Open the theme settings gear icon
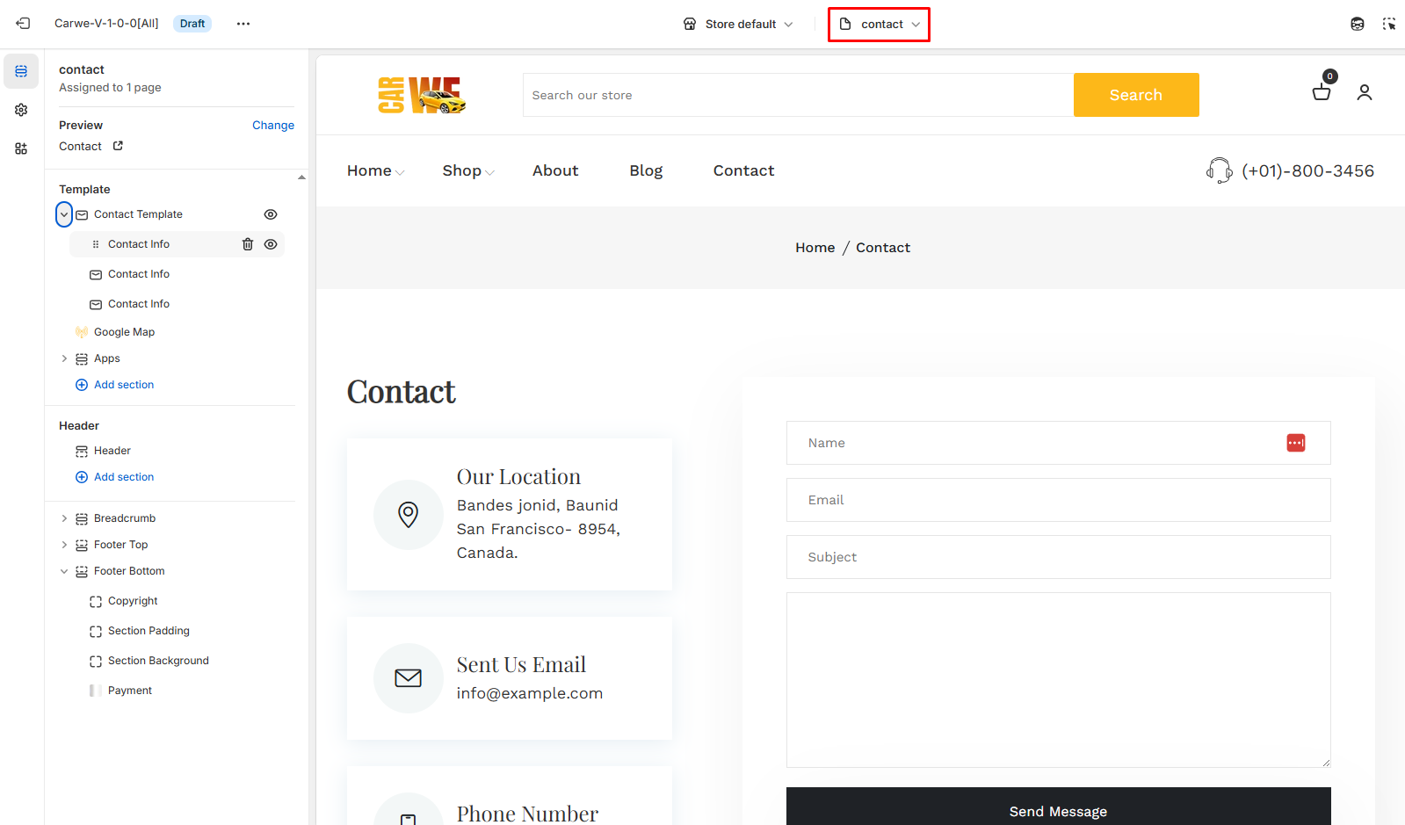This screenshot has height=825, width=1405. 21,110
